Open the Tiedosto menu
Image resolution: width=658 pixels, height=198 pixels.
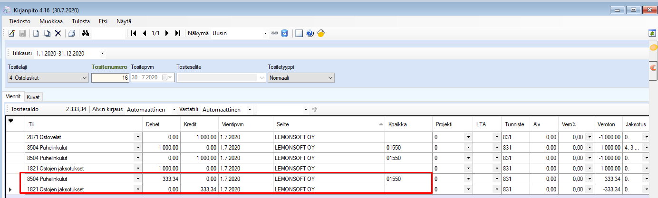(x=20, y=21)
